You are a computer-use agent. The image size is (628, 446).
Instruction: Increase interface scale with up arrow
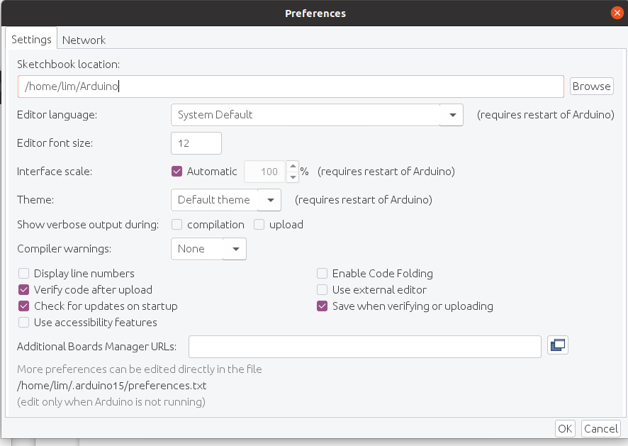293,167
